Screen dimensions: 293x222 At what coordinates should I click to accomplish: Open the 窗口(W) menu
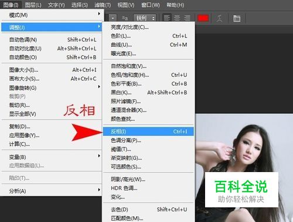[151, 5]
